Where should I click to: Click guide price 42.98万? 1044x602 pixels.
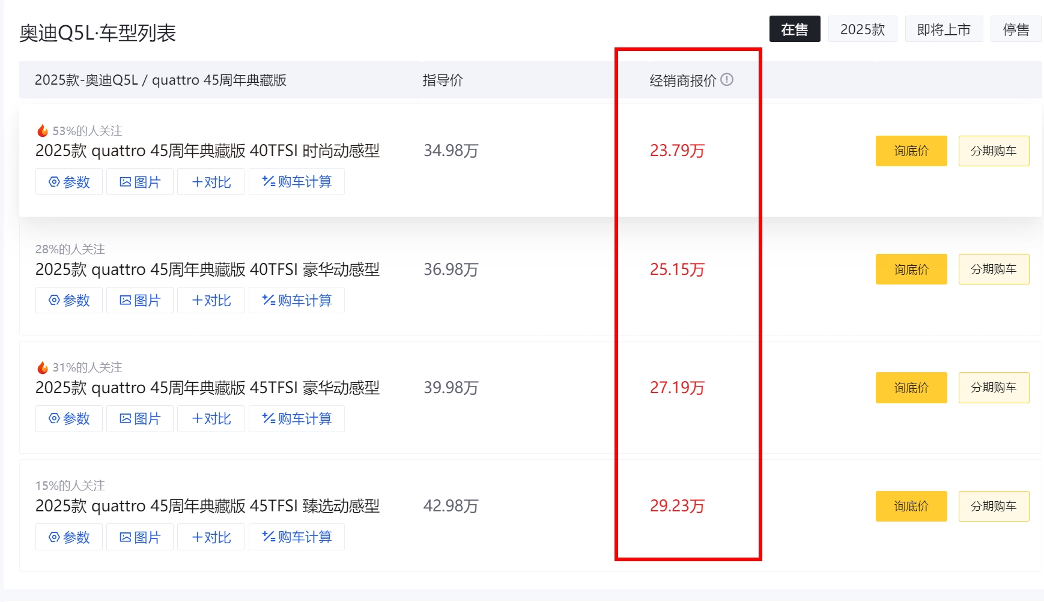pyautogui.click(x=451, y=506)
